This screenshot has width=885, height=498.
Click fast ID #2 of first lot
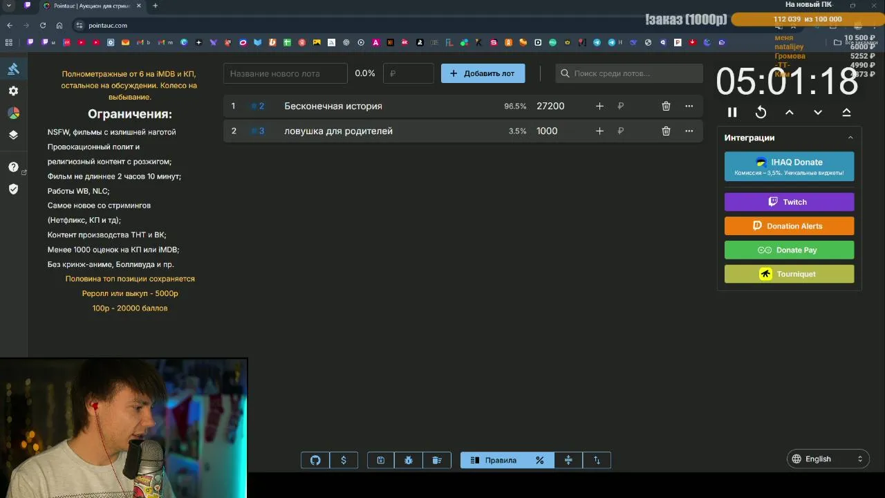(x=258, y=106)
